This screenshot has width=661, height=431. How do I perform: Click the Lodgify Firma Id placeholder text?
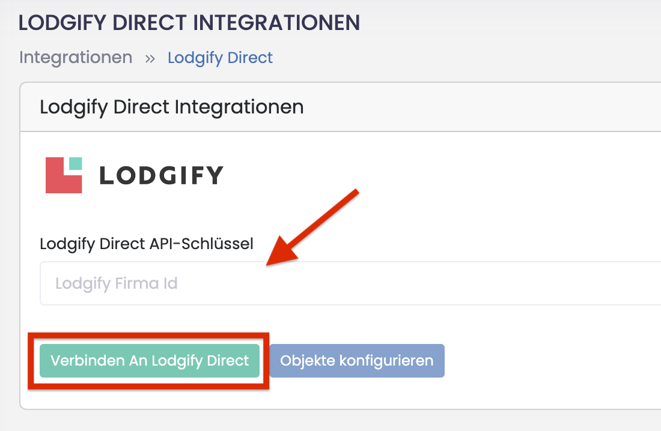tap(117, 283)
